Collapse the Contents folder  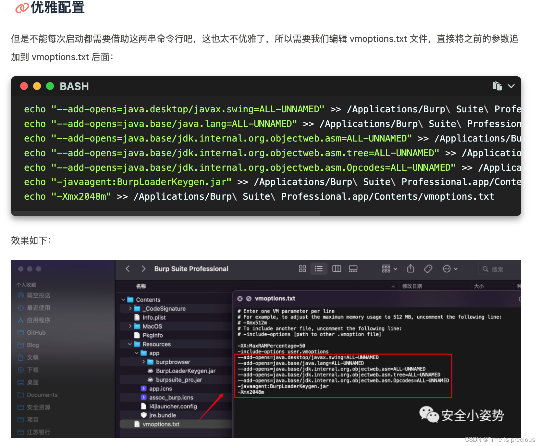pyautogui.click(x=123, y=300)
